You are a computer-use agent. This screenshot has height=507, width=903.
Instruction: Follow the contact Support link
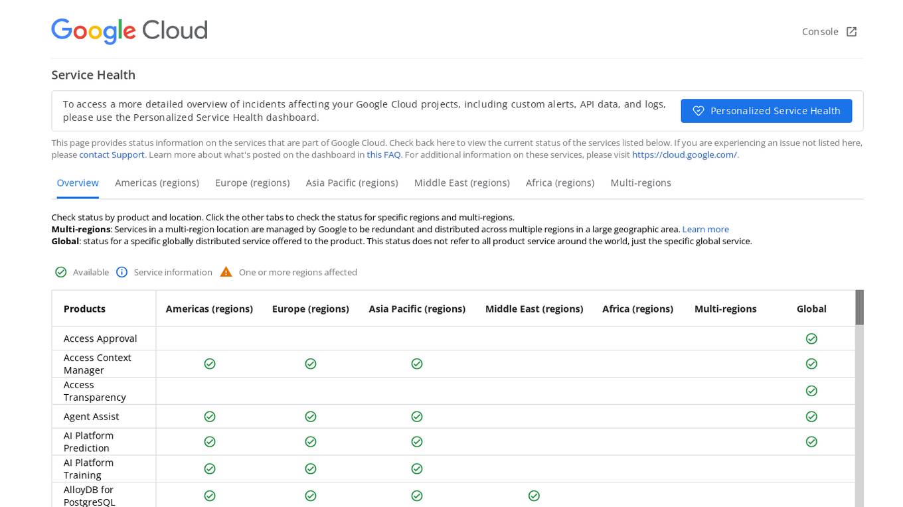112,155
